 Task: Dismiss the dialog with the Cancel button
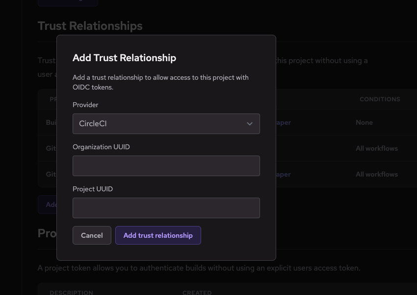pos(92,235)
